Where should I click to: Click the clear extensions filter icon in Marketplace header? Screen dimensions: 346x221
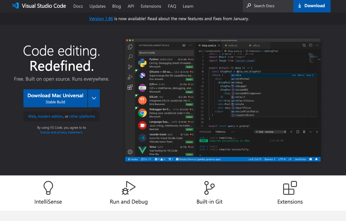[184, 45]
